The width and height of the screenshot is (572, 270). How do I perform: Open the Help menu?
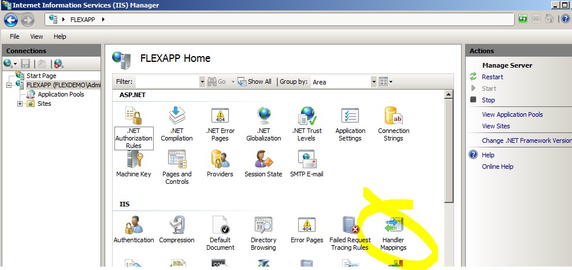pos(60,36)
